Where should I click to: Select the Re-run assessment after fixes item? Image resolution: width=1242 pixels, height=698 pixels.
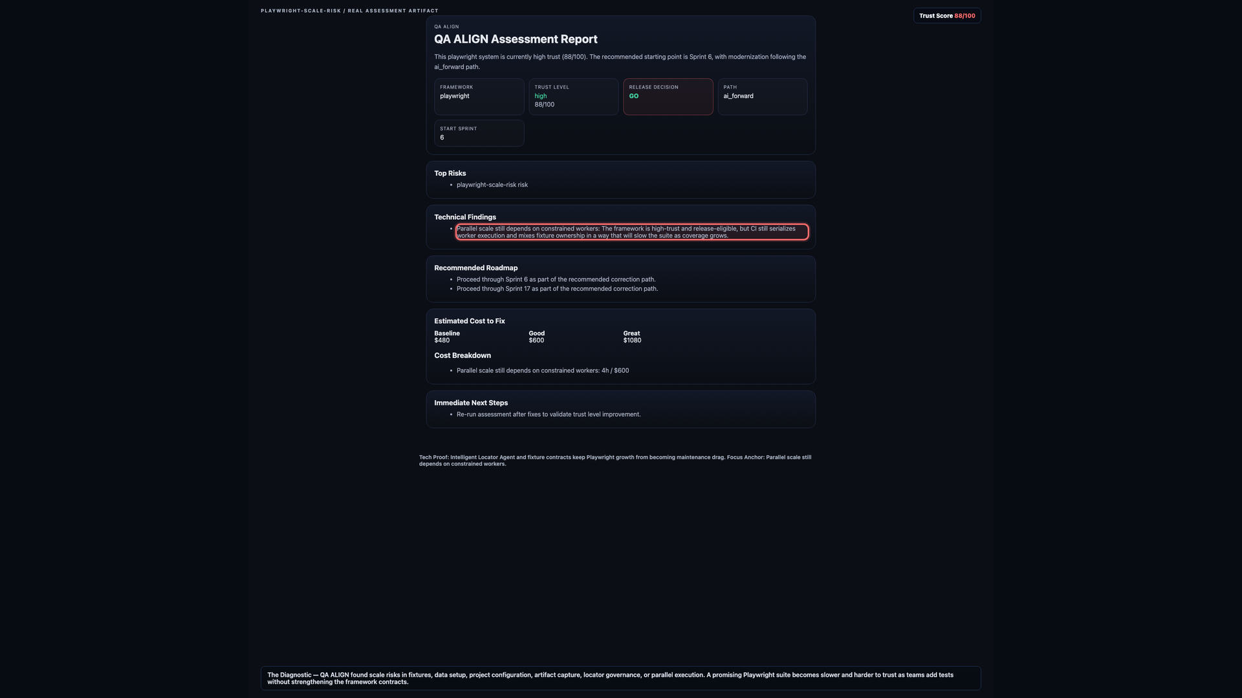tap(548, 415)
